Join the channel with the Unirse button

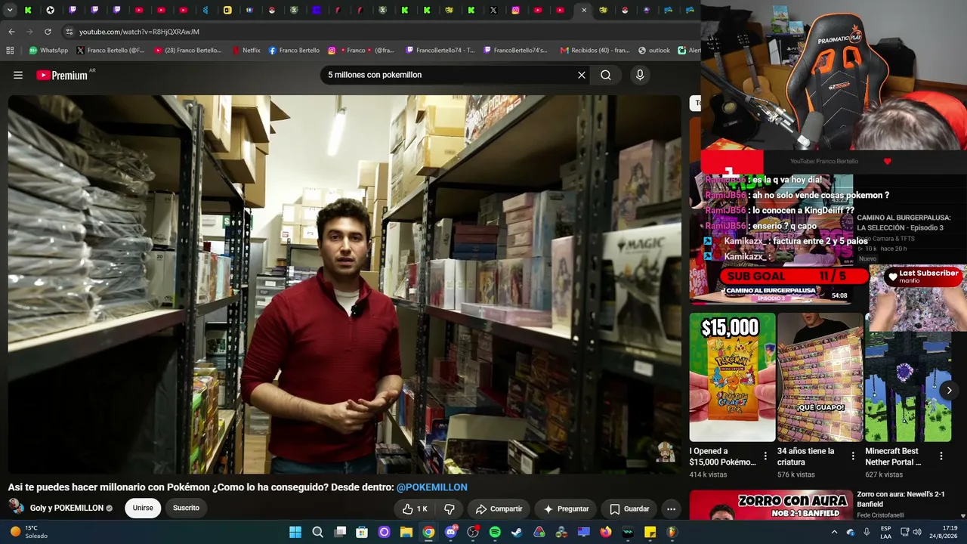[143, 508]
